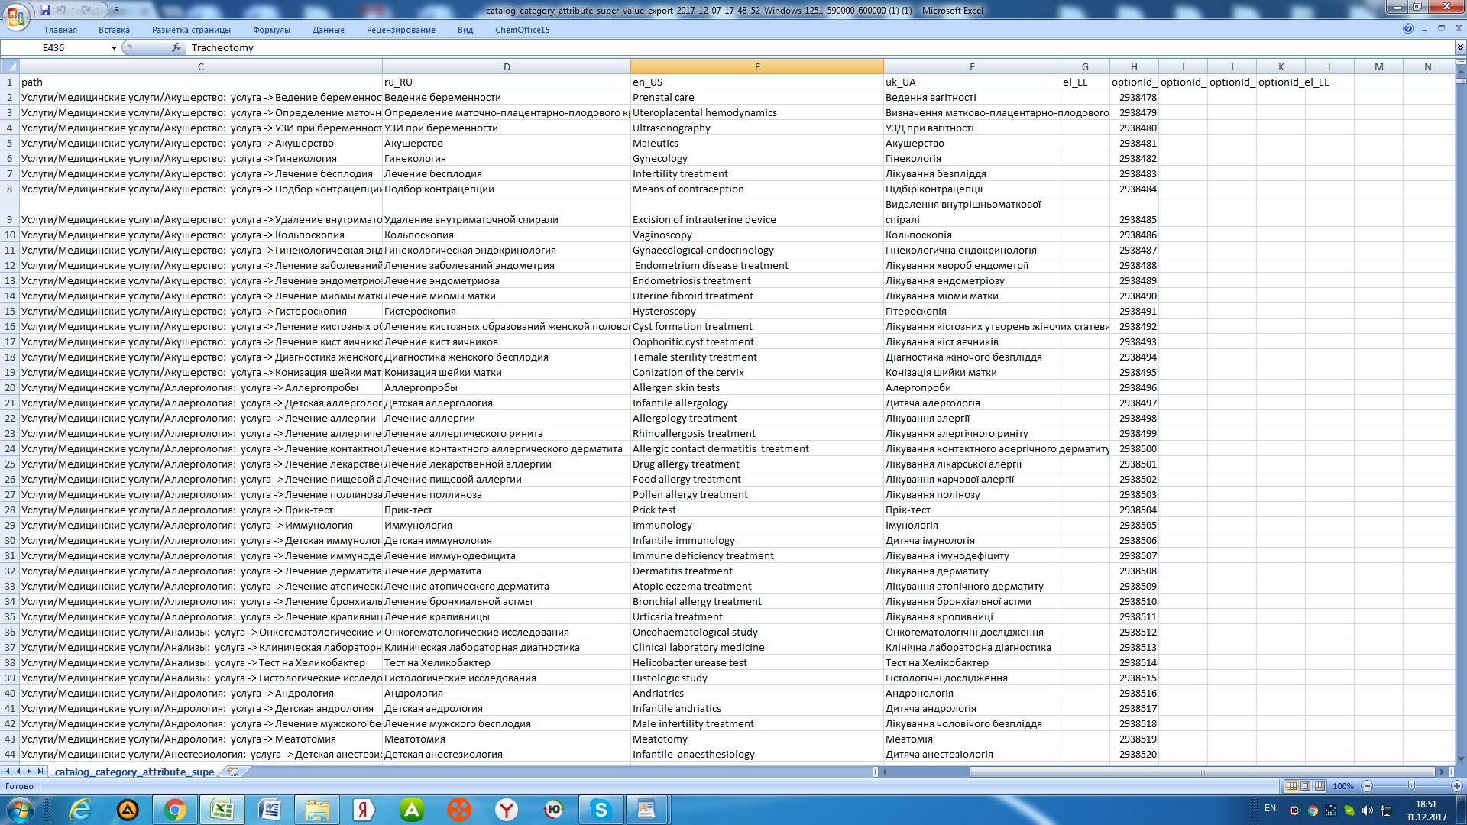
Task: Open the Office button menu
Action: (x=16, y=15)
